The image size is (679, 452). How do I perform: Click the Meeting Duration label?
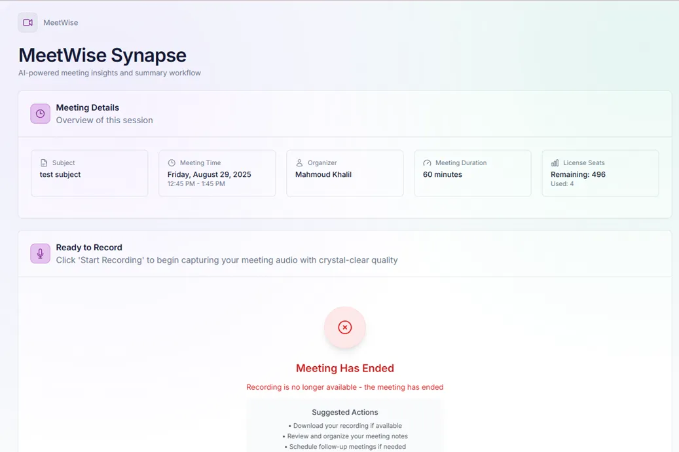pyautogui.click(x=461, y=162)
